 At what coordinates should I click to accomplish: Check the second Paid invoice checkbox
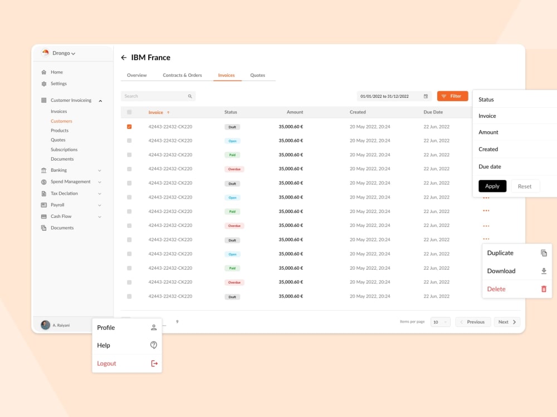pyautogui.click(x=129, y=211)
